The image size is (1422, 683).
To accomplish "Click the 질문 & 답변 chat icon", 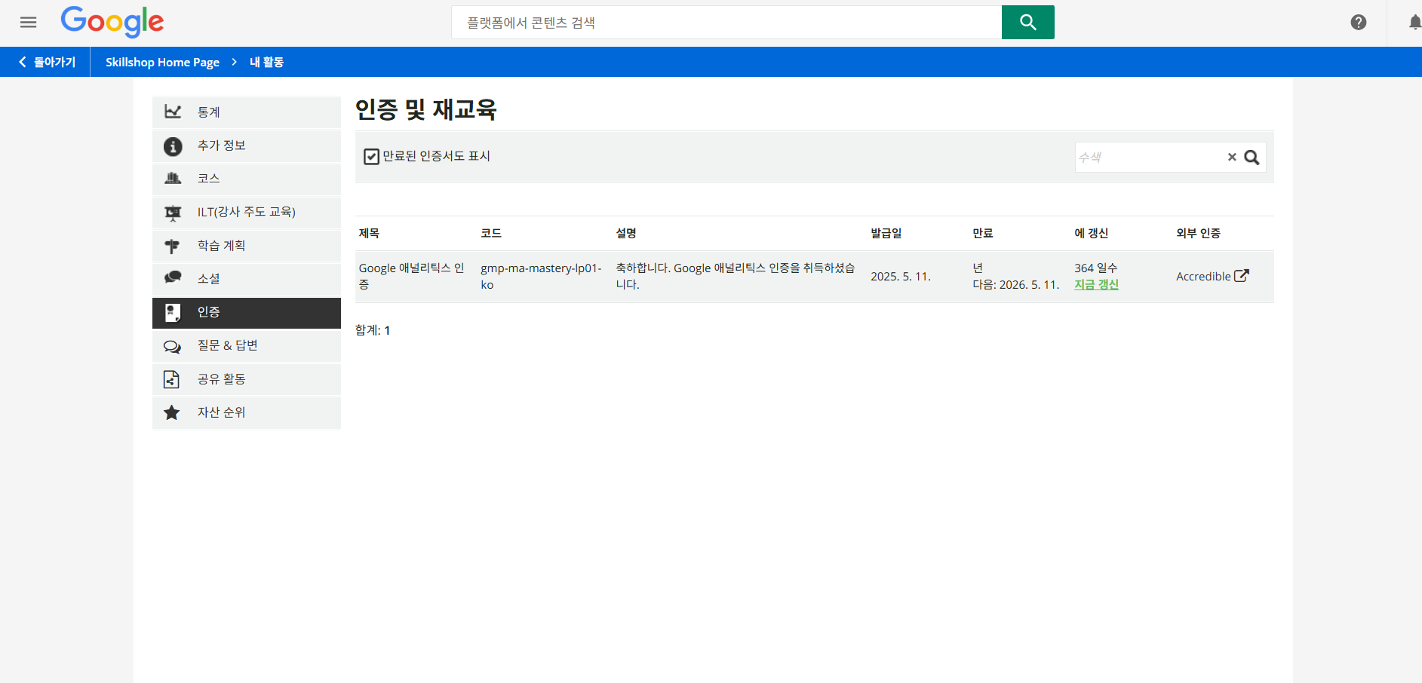I will click(x=172, y=346).
